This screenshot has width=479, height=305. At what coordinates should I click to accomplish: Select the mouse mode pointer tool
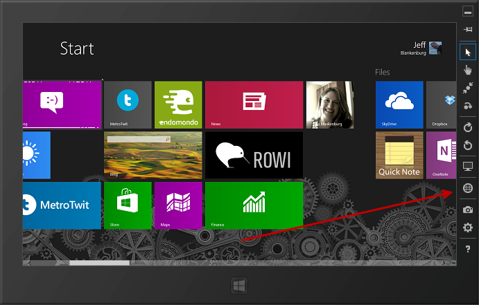468,52
